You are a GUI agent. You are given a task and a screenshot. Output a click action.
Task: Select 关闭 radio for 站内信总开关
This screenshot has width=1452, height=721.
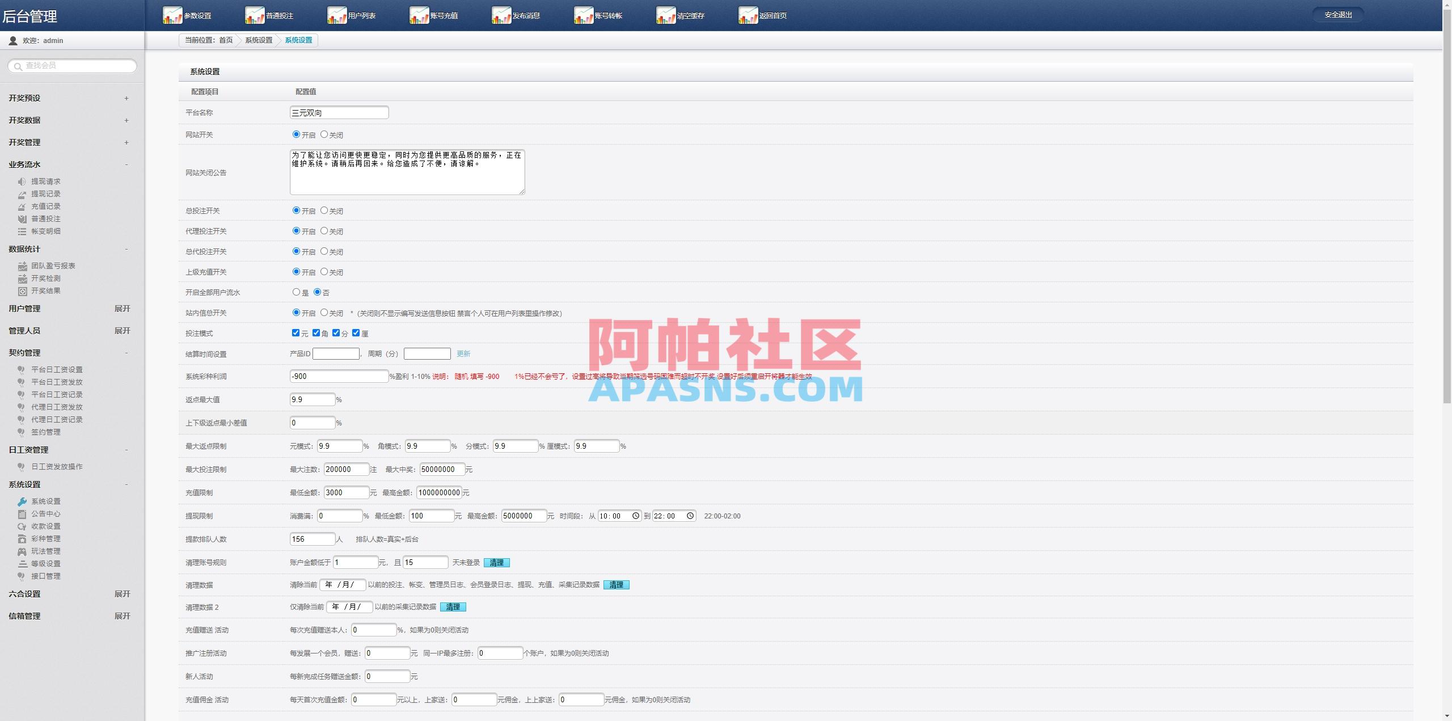pyautogui.click(x=324, y=313)
